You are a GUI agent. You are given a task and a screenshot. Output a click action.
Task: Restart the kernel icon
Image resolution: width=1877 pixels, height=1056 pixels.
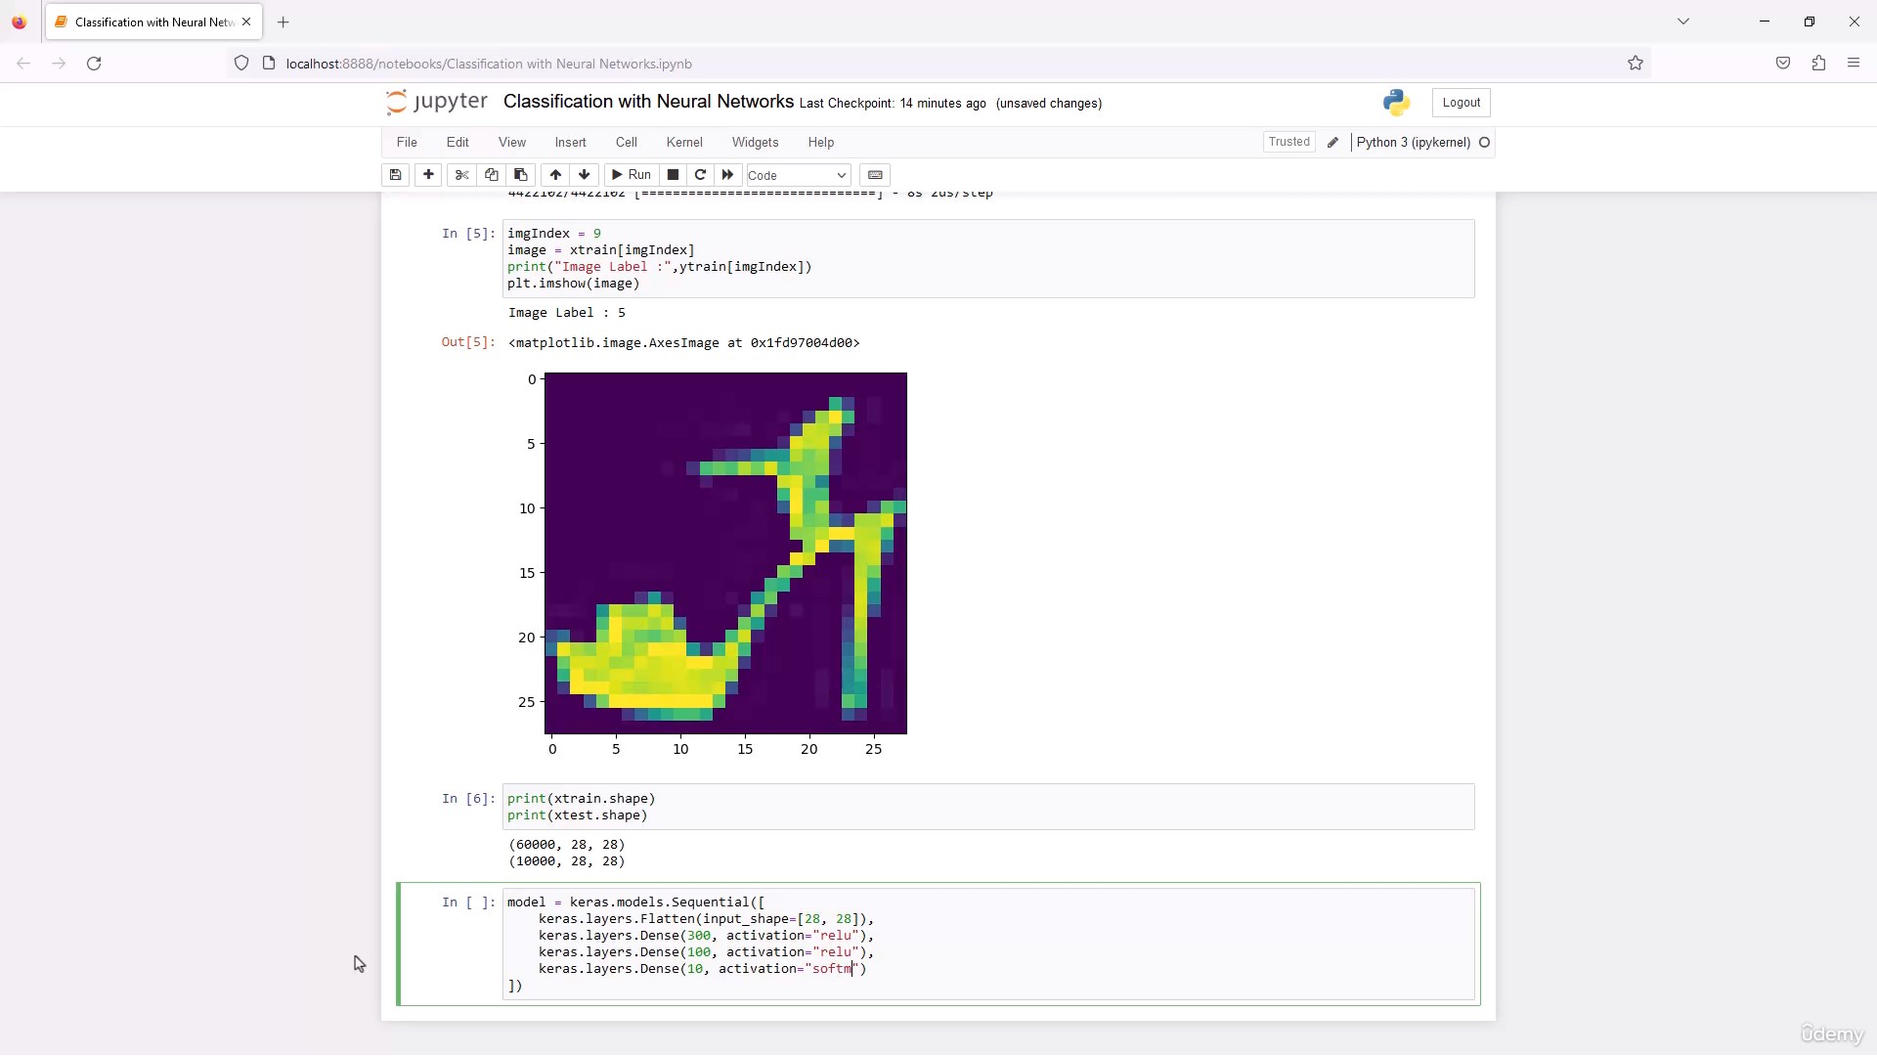pyautogui.click(x=700, y=175)
